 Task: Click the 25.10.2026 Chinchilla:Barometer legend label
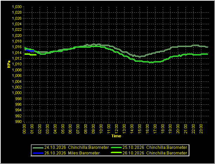tap(155, 147)
